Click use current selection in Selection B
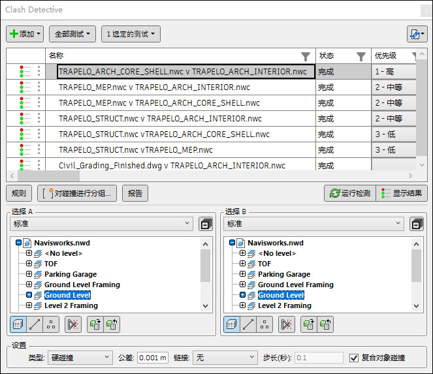The image size is (433, 374). point(309,324)
